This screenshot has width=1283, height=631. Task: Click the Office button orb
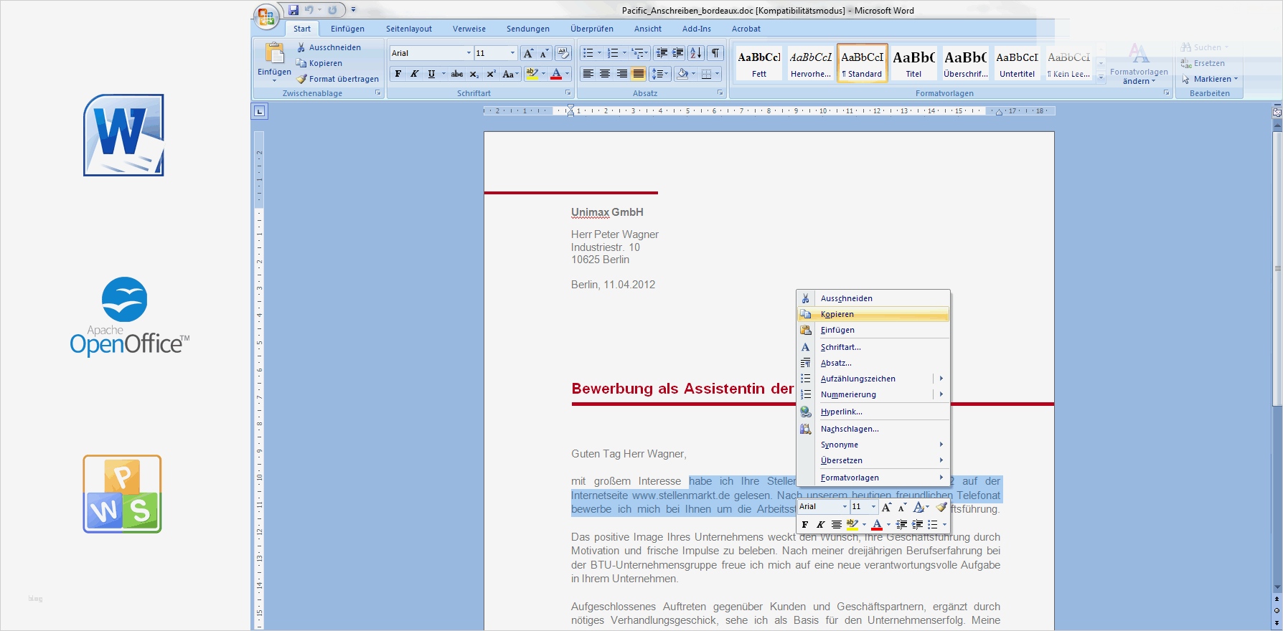[x=265, y=16]
